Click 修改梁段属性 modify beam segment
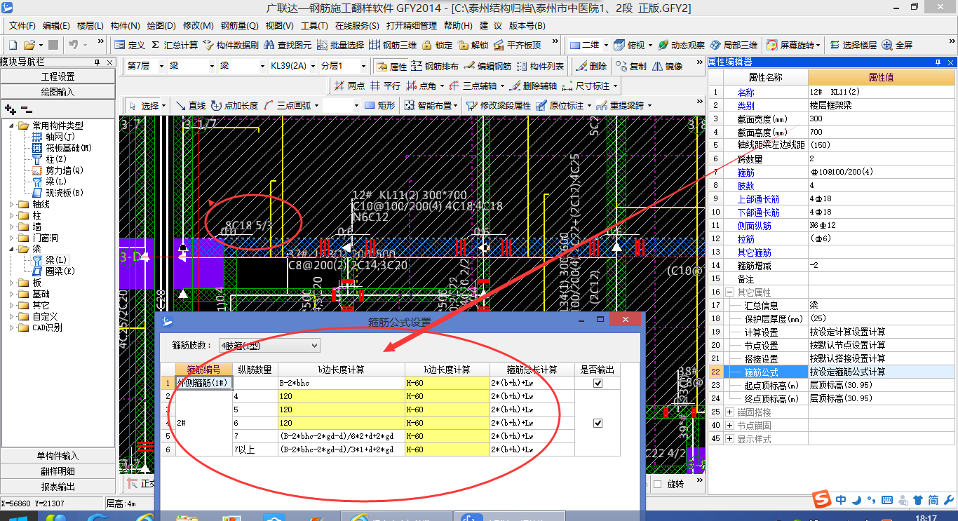 498,106
